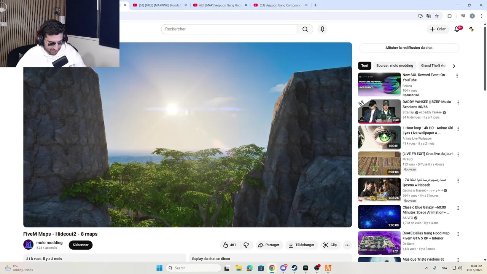This screenshot has width=487, height=274.
Task: Open the Chrome extensions puzzle icon
Action: 449,16
